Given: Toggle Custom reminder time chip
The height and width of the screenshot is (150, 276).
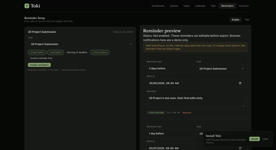Looking at the screenshot, I should pos(41,58).
